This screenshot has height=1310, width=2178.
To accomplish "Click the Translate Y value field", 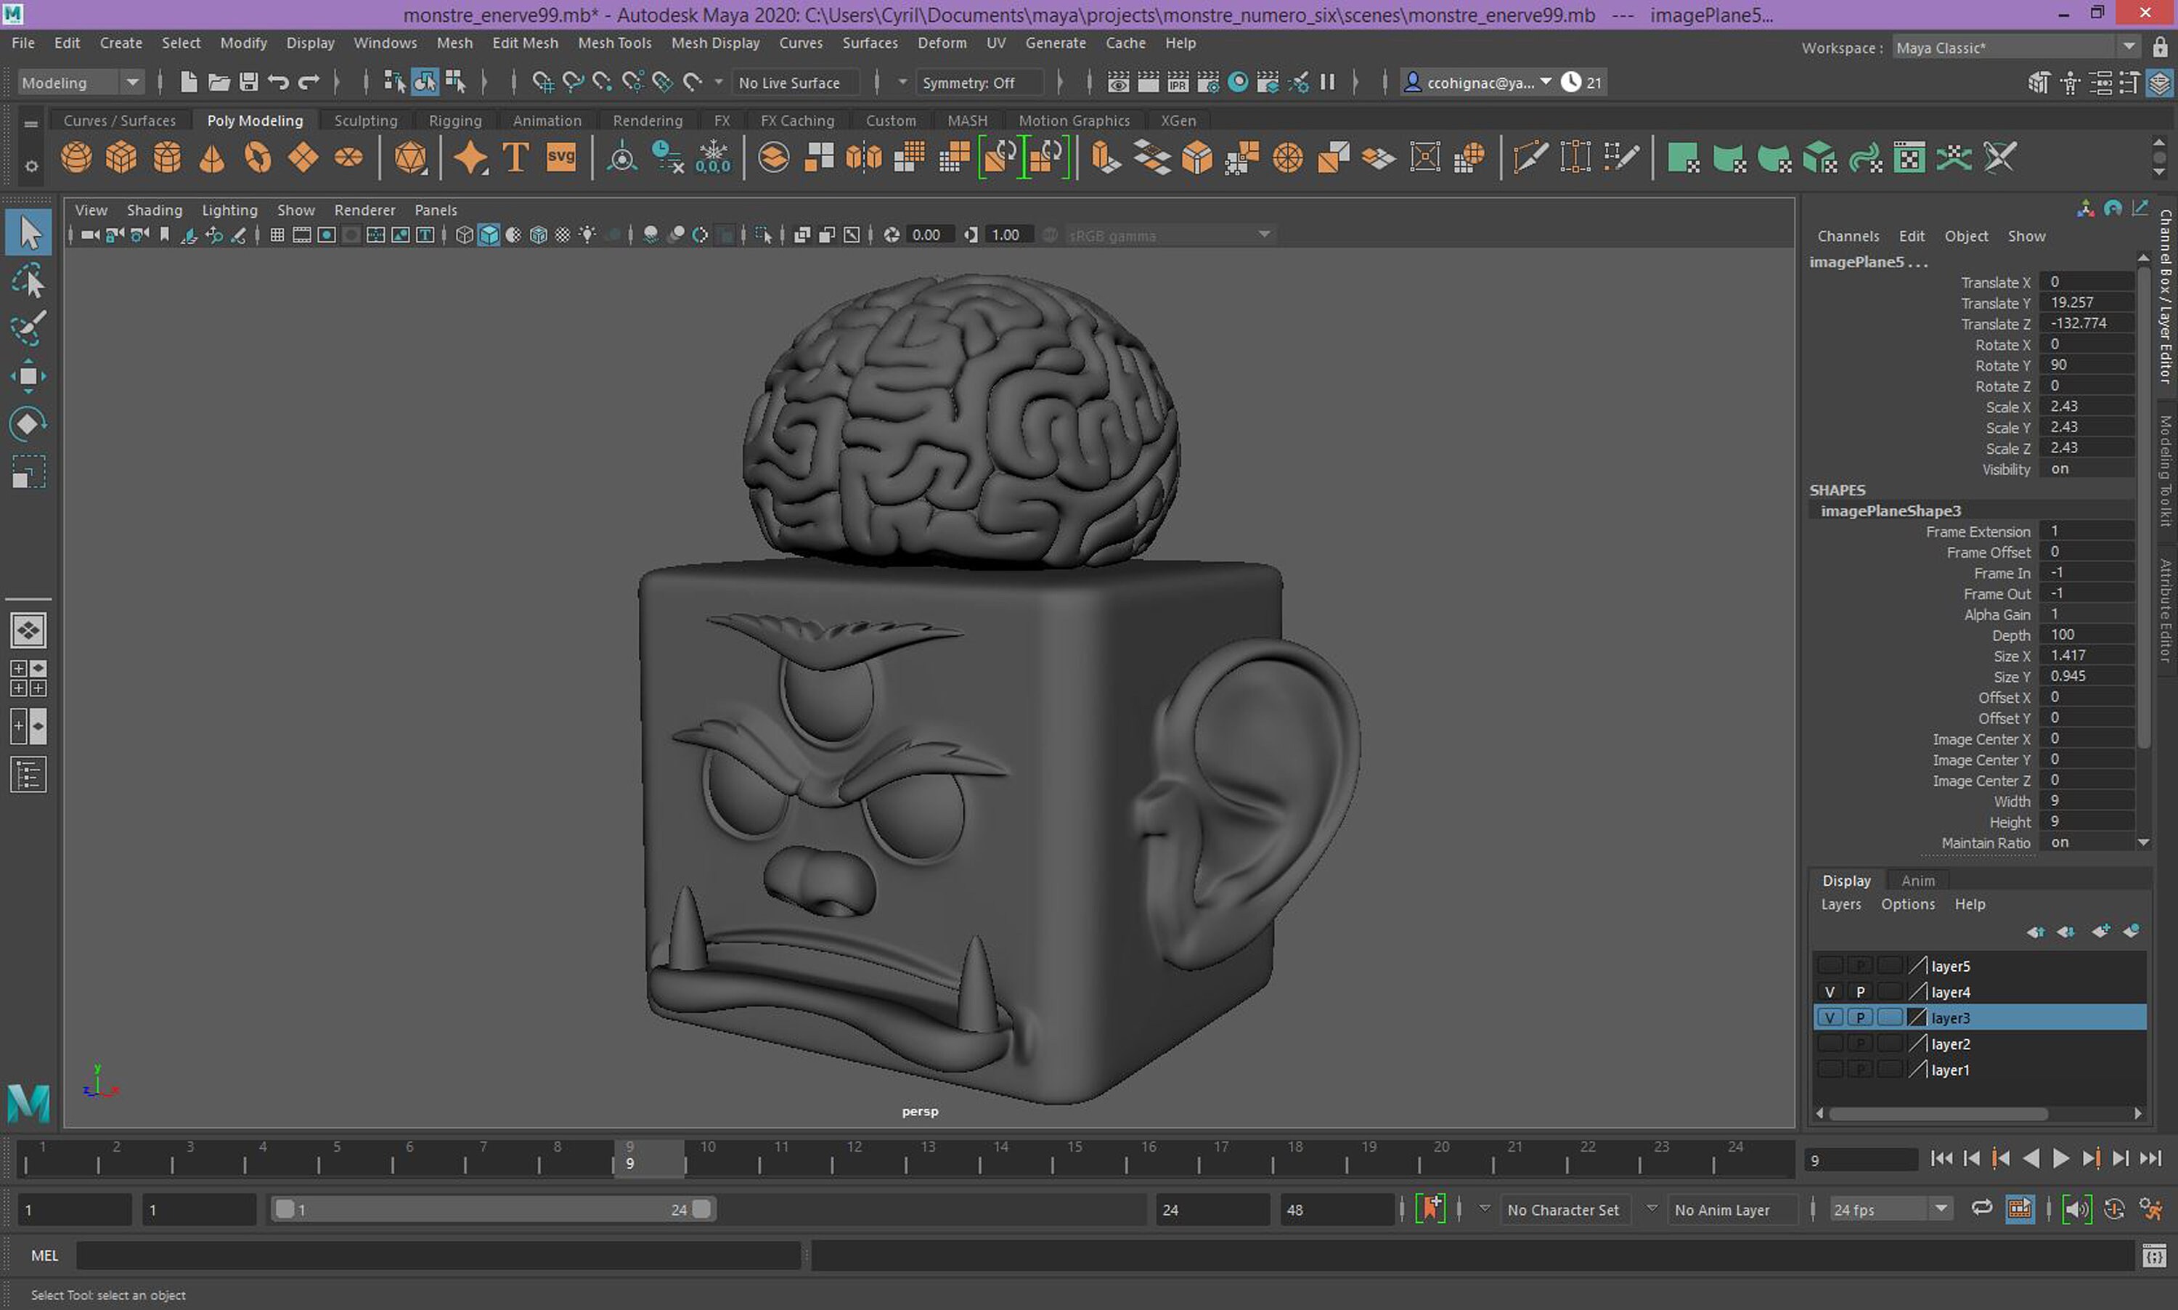I will coord(2085,303).
